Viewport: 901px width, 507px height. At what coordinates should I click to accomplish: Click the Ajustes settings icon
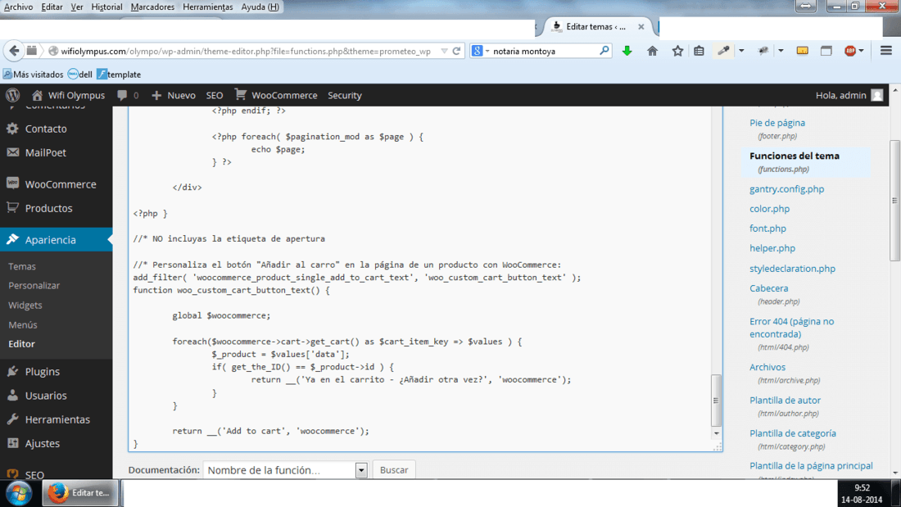coord(12,443)
